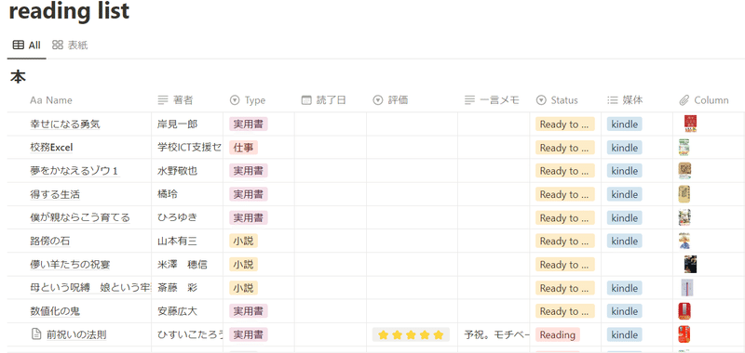Click the 実用書 tag for 数値化の鬼
745x353 pixels.
[x=249, y=311]
